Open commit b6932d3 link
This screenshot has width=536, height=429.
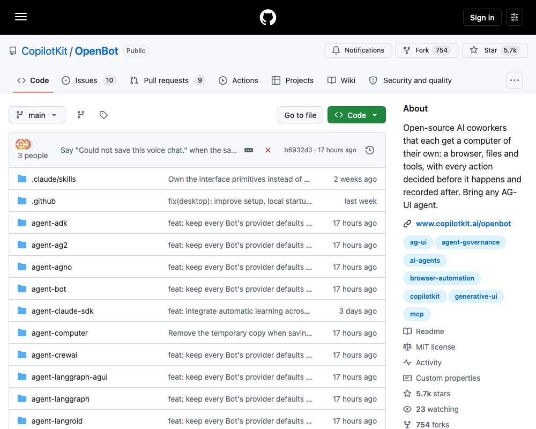coord(297,150)
